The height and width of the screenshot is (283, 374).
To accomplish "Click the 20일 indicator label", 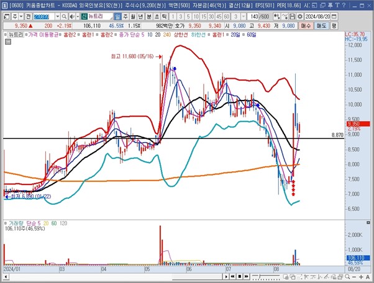I will tap(235, 35).
